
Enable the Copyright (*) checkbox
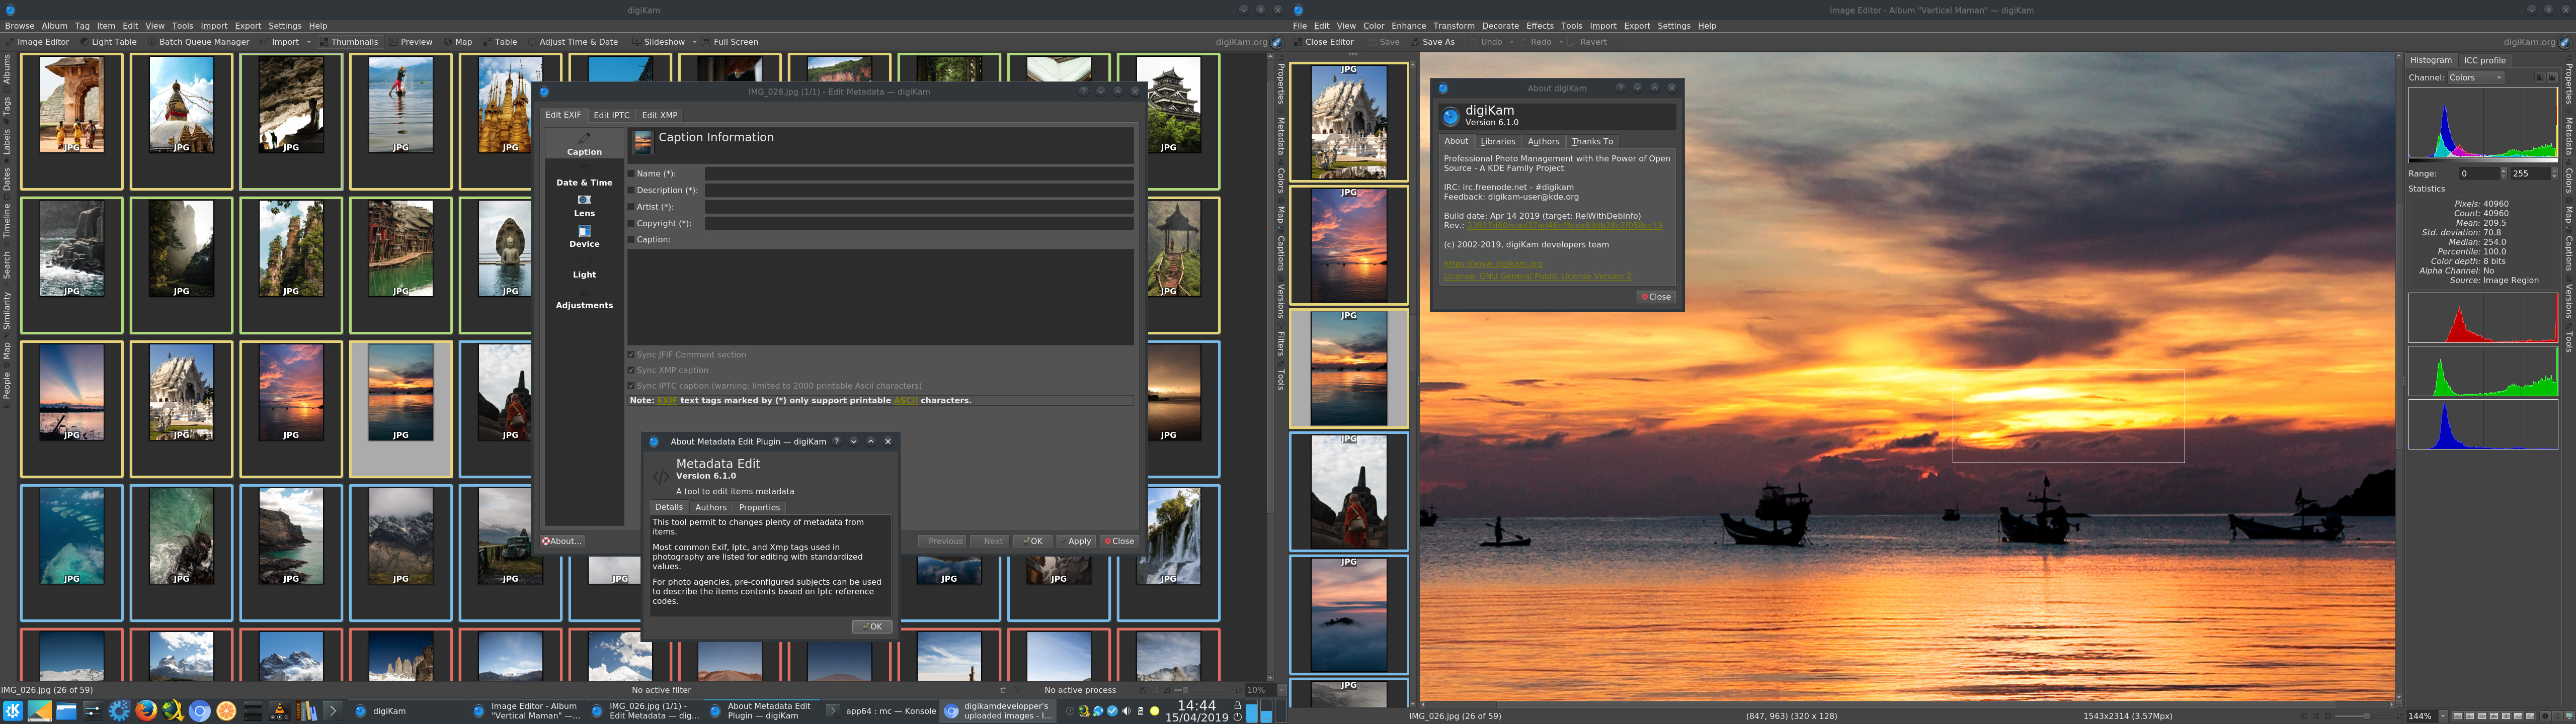[x=631, y=223]
